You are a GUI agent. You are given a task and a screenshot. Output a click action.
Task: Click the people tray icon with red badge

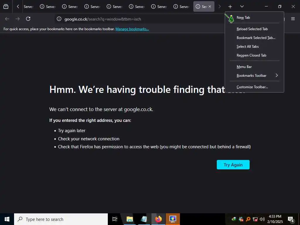tap(241, 219)
